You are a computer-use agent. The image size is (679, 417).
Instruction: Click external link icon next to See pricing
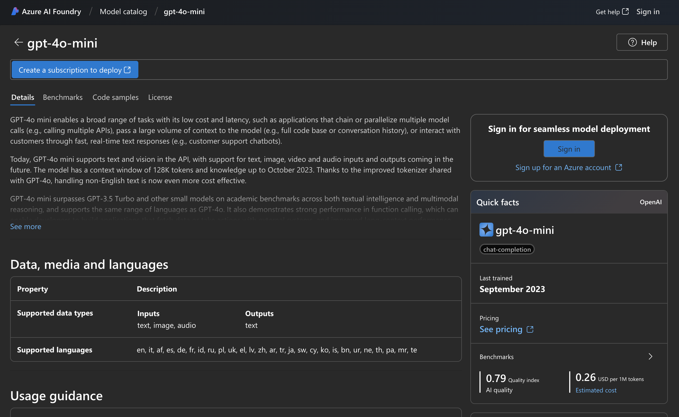pyautogui.click(x=530, y=329)
